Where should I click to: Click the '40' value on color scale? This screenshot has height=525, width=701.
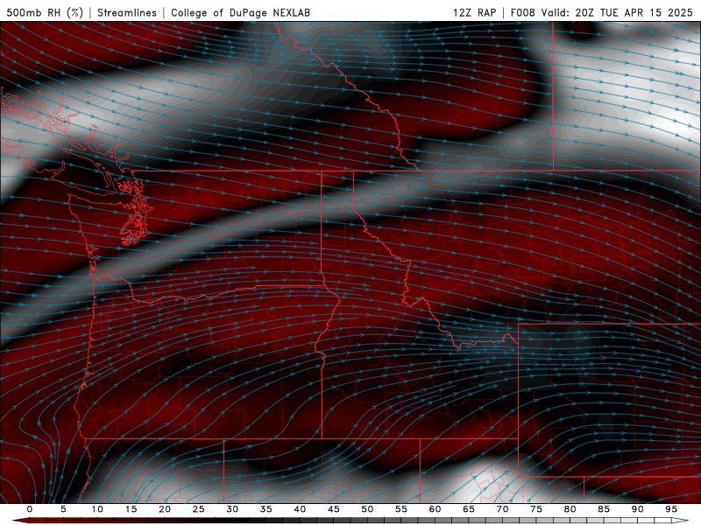[x=300, y=509]
